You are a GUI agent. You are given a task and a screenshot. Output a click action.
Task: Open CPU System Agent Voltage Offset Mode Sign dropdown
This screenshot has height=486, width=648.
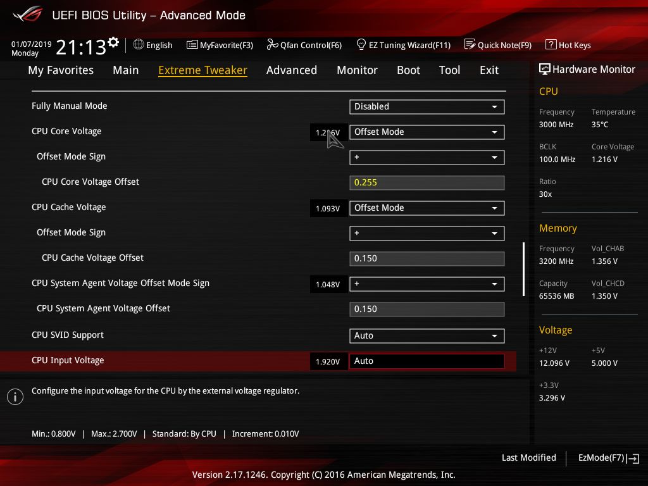pos(427,284)
